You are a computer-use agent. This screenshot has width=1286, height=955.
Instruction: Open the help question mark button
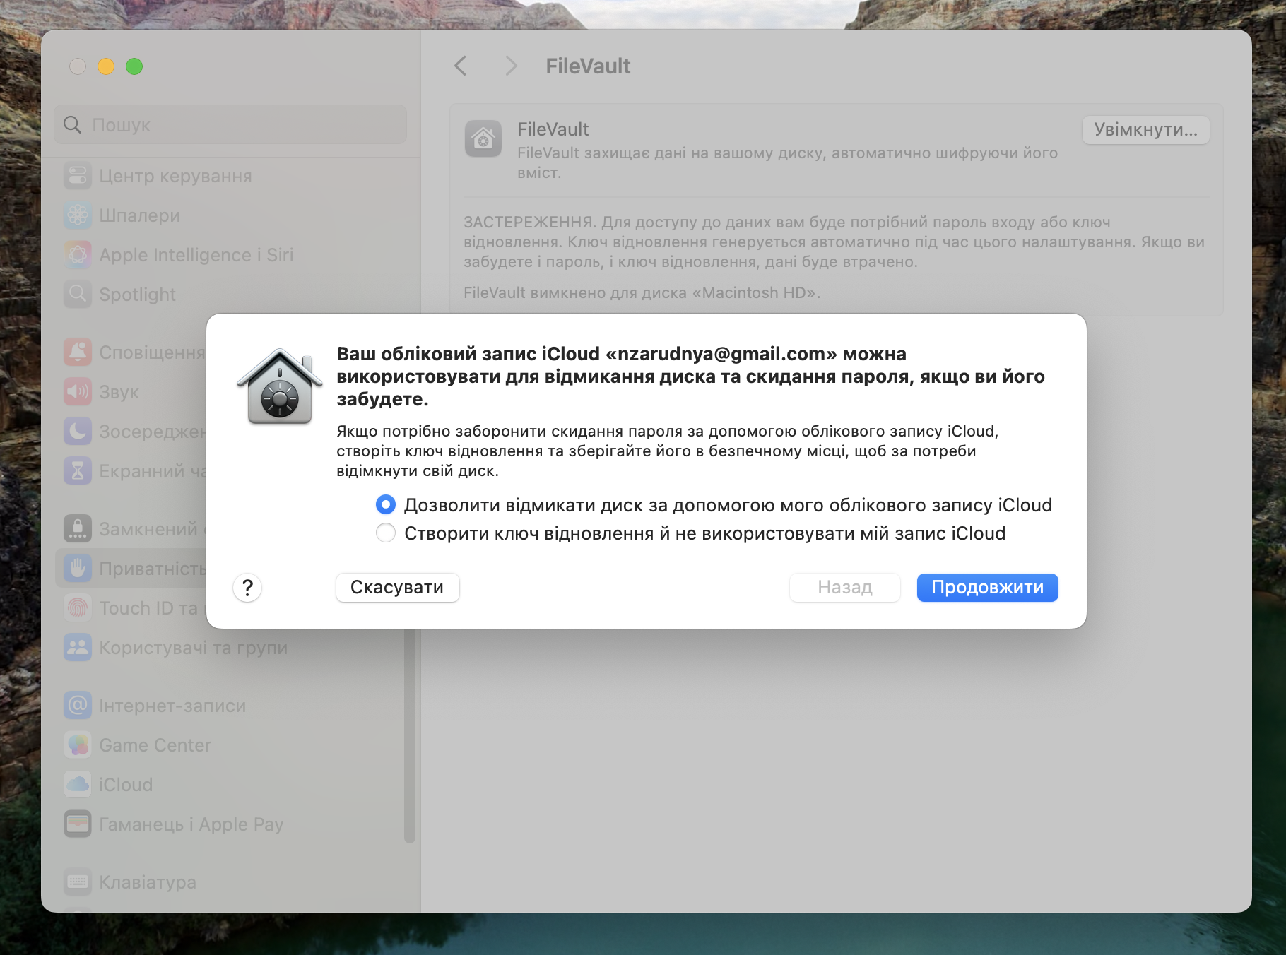247,588
